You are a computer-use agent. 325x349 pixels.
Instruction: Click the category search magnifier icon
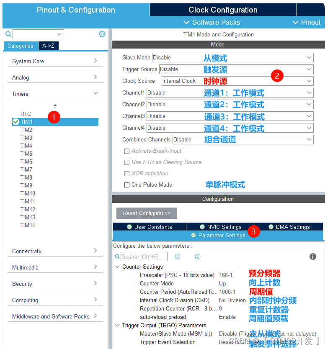pyautogui.click(x=8, y=34)
